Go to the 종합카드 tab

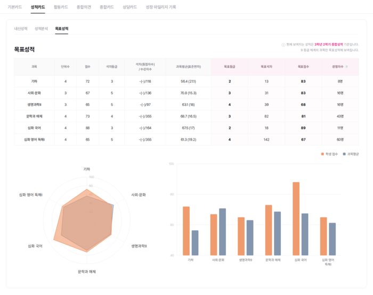tap(107, 7)
